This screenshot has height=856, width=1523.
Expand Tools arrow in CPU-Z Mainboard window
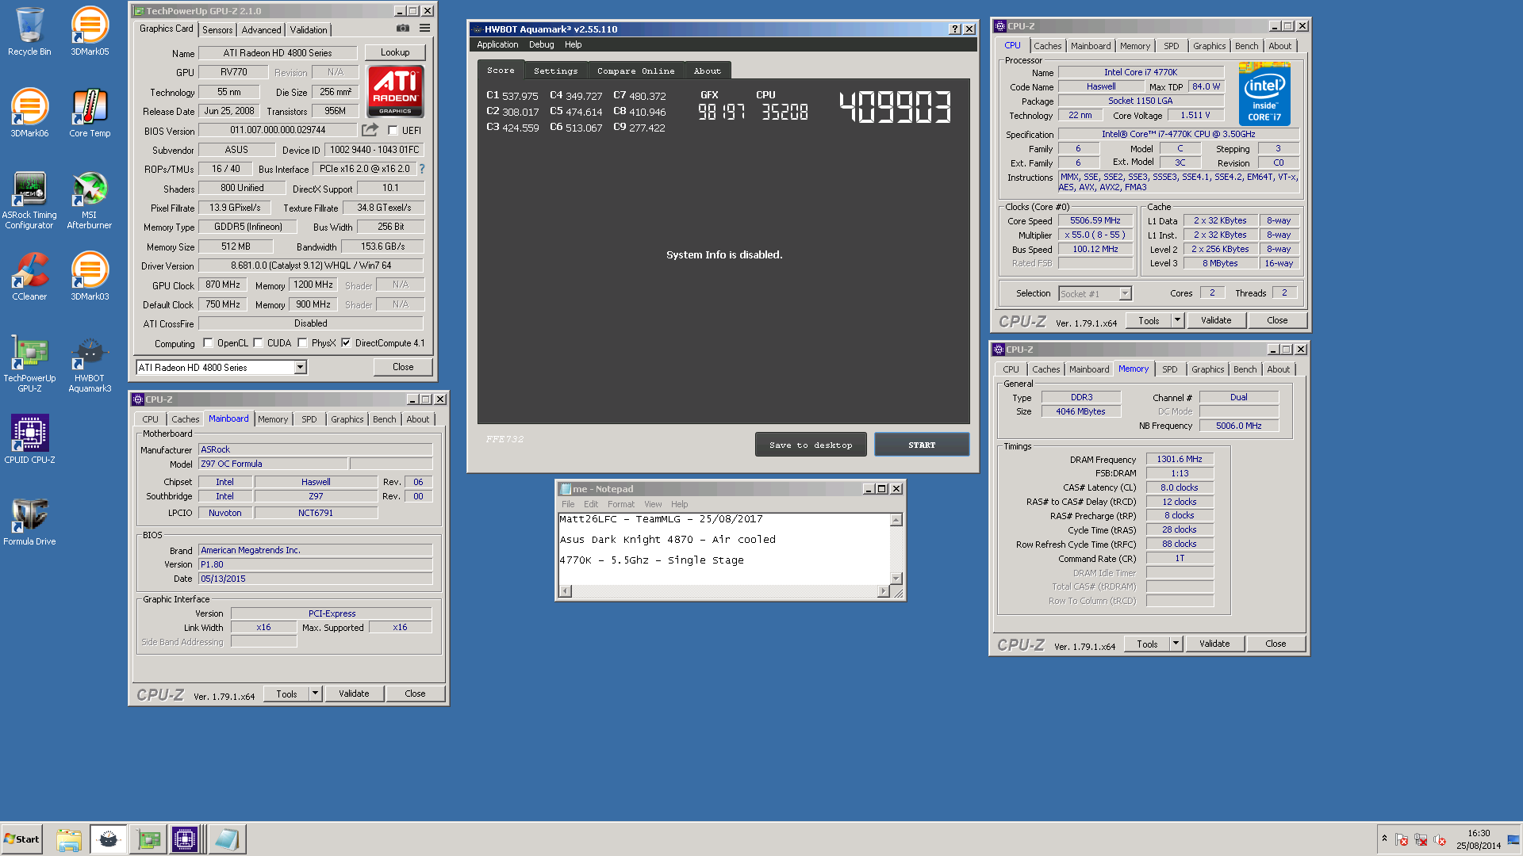315,694
